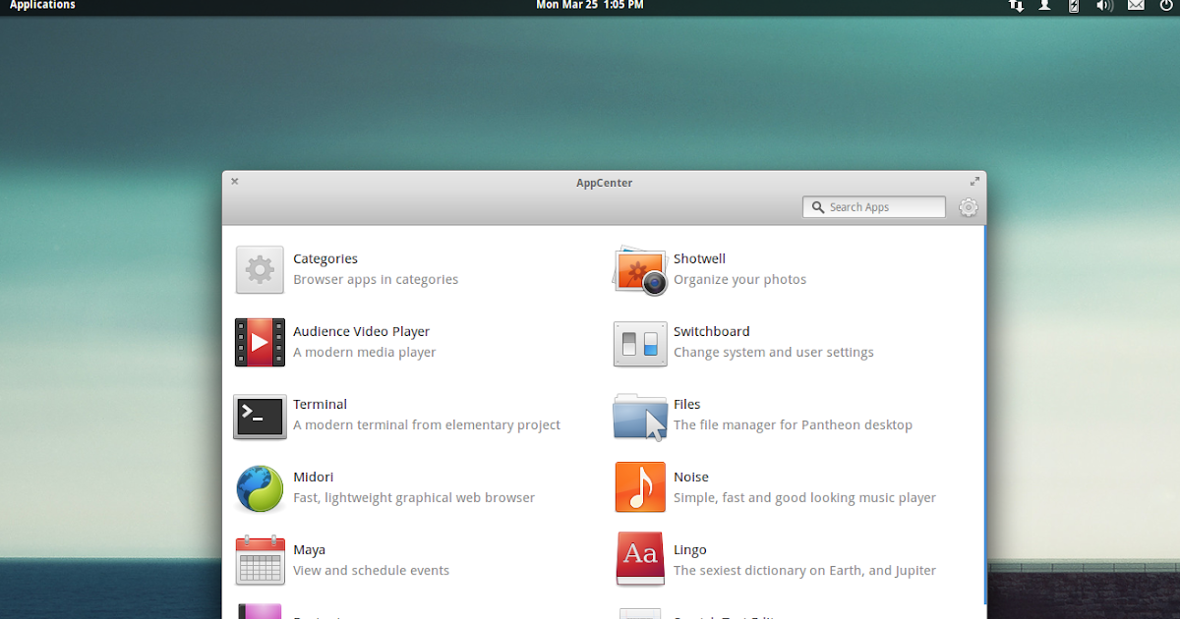The image size is (1180, 619).
Task: Click "Browser apps in categories" description
Action: [376, 280]
